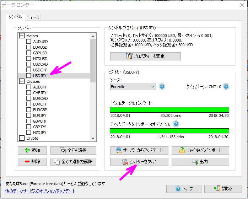
Task: Select the EURUSD symbol name
Action: point(40,47)
